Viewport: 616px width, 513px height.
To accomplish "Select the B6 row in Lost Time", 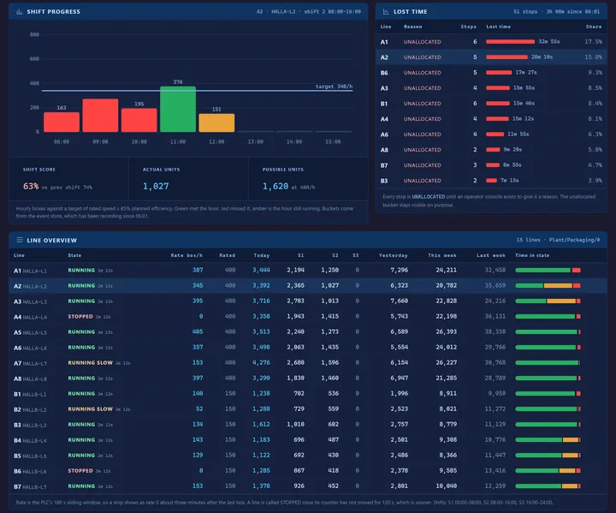I will (491, 73).
